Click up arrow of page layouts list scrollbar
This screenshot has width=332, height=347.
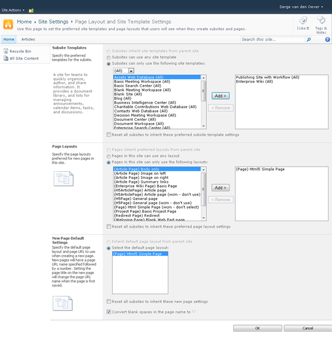(203, 170)
